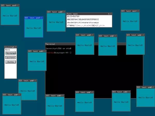Select the Dummy button in Launcher
The width and height of the screenshot is (155, 116).
[x=11, y=62]
